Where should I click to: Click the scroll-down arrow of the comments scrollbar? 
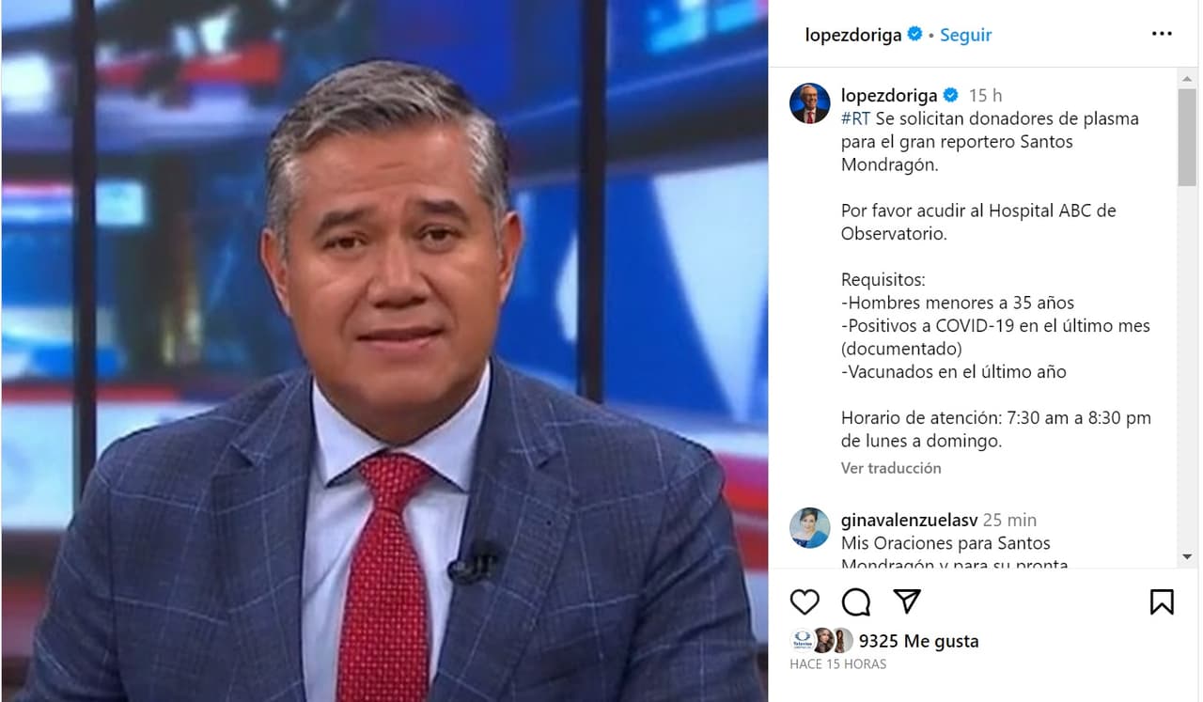(1187, 557)
